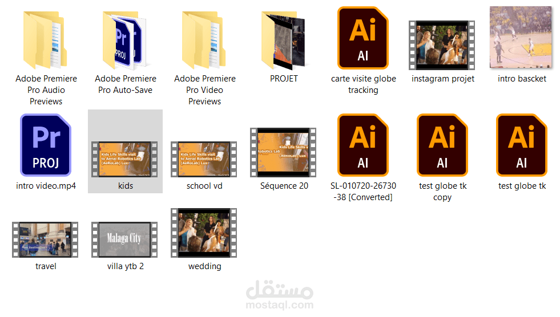This screenshot has height=317, width=560.
Task: Click the 'villa ytb 2' file name
Action: pos(126,266)
